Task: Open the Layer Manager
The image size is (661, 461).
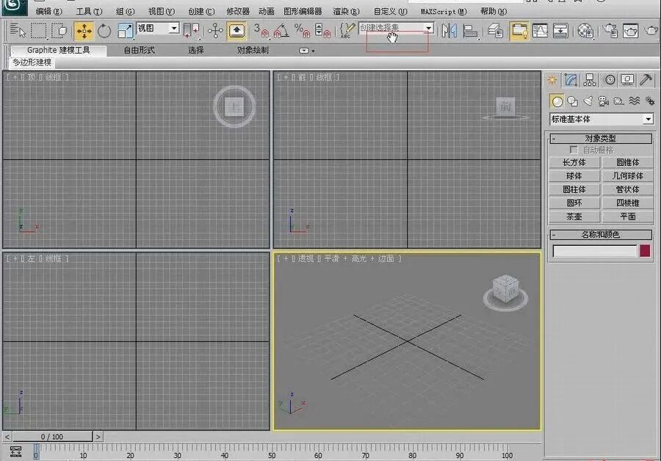Action: tap(495, 31)
